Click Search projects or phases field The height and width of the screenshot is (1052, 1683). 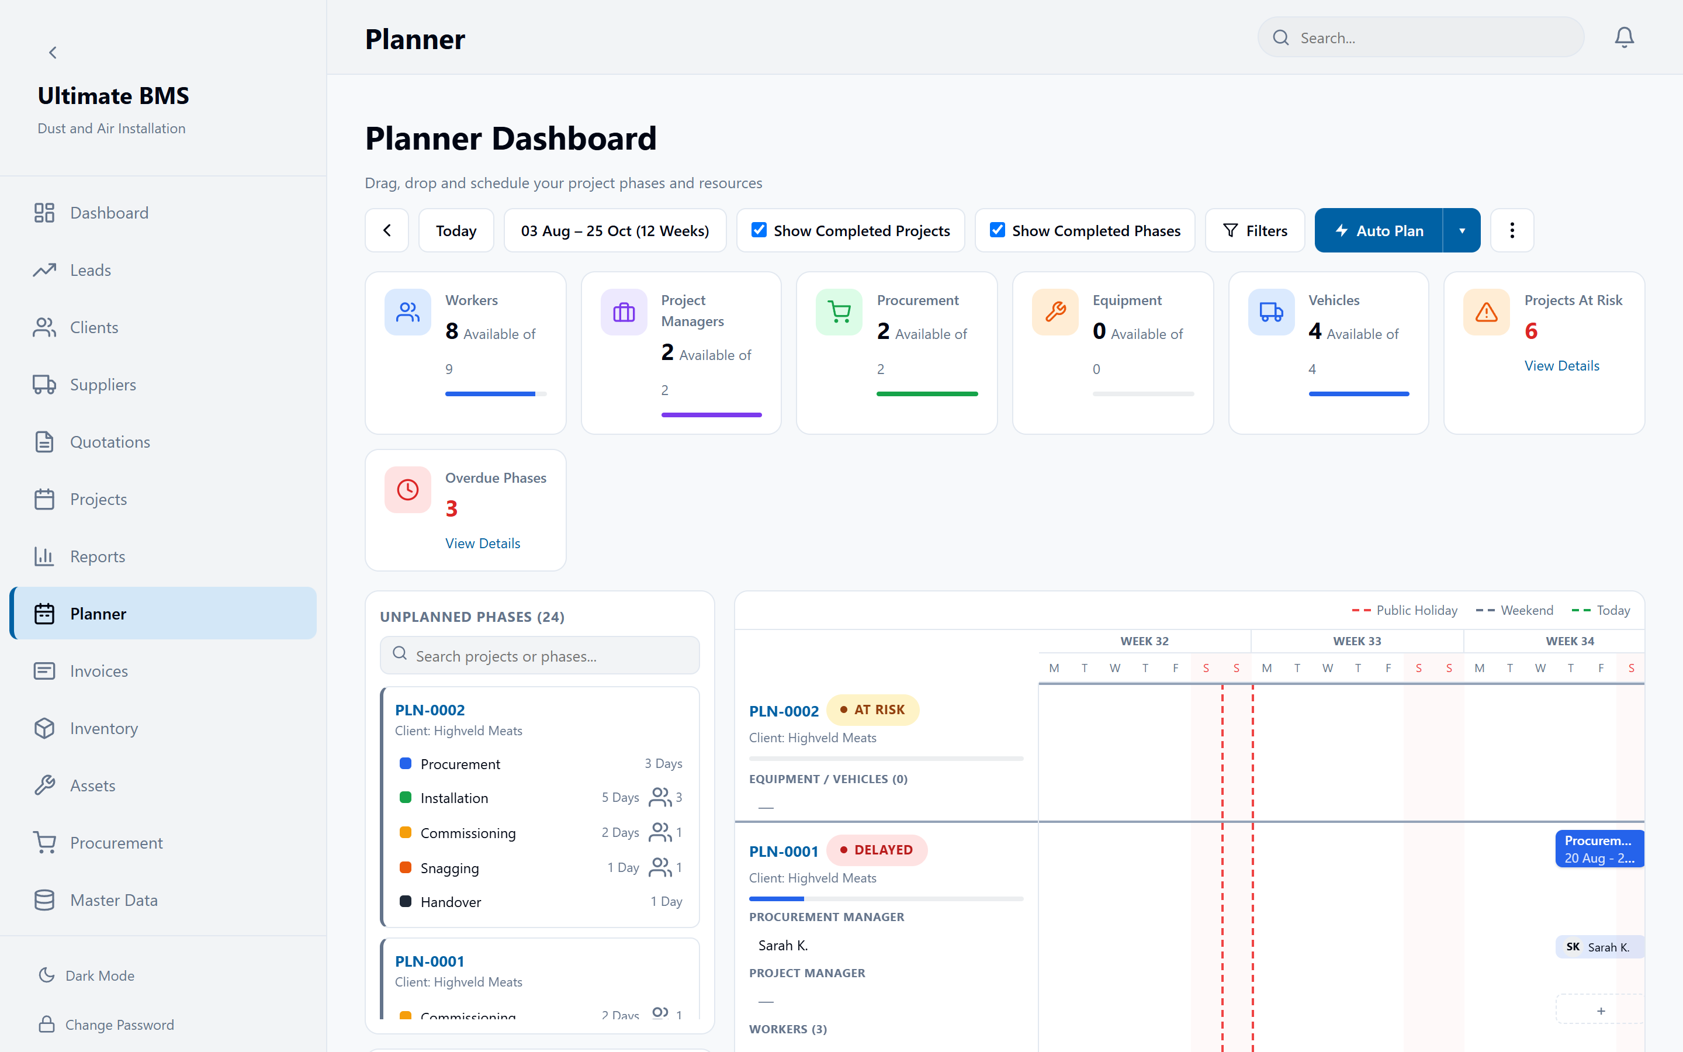click(x=540, y=655)
